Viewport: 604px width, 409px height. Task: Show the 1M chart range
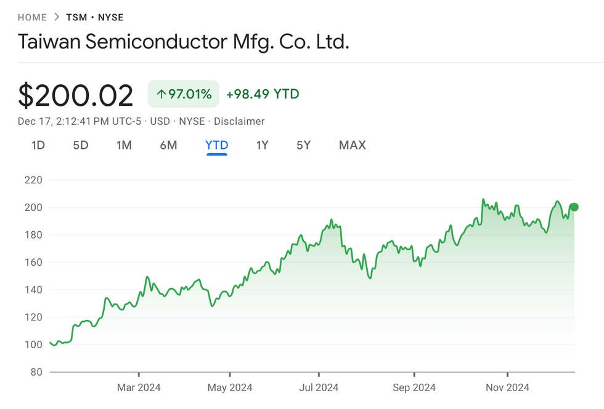pyautogui.click(x=124, y=145)
